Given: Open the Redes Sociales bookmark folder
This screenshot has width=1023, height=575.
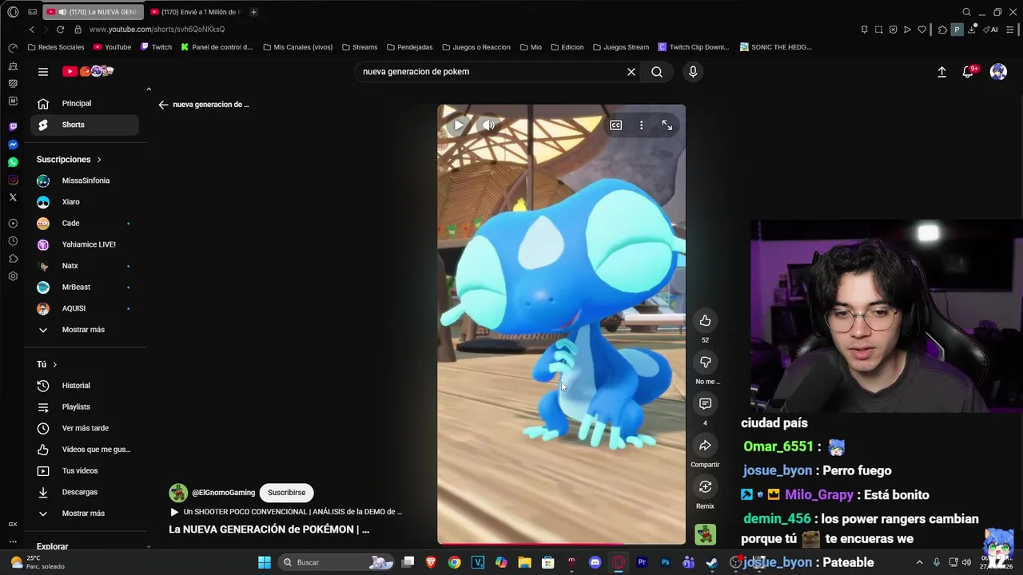Looking at the screenshot, I should point(56,47).
